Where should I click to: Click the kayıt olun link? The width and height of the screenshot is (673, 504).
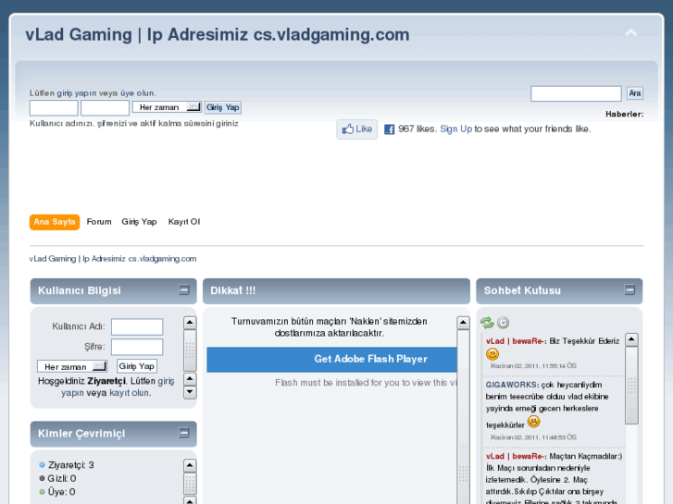click(x=130, y=393)
